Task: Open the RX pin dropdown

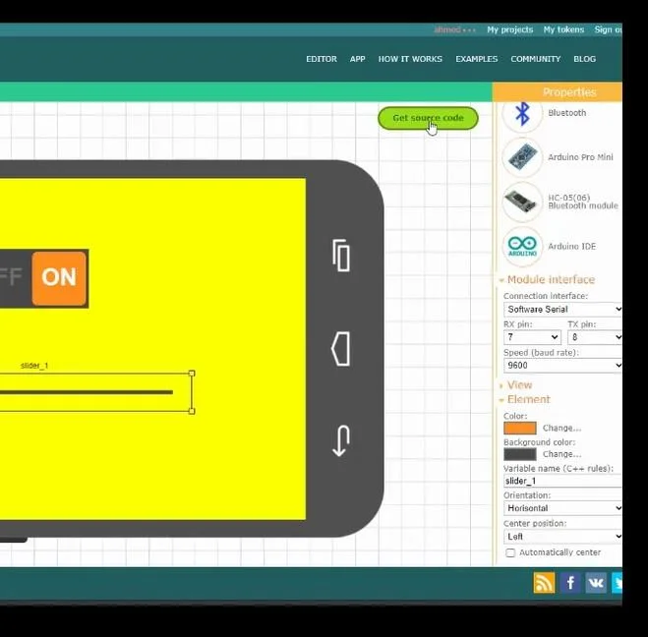Action: 531,337
